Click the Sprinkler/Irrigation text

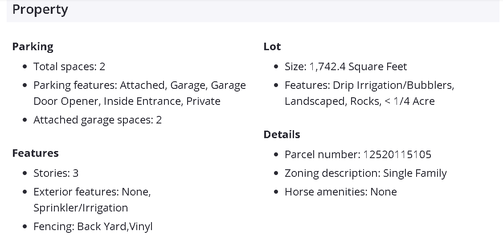(81, 208)
